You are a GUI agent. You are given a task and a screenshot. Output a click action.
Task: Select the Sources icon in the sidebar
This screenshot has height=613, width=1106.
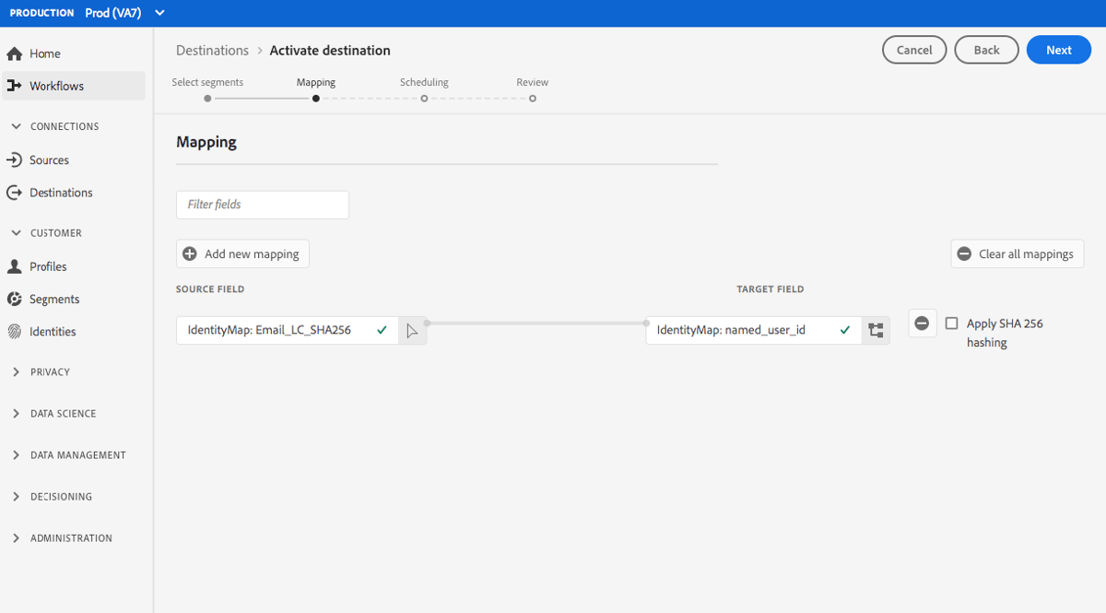click(x=13, y=159)
